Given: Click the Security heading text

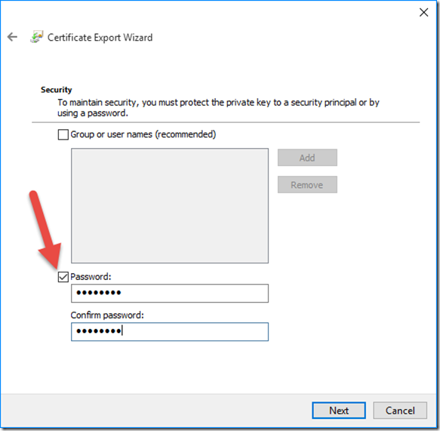Looking at the screenshot, I should tap(56, 90).
